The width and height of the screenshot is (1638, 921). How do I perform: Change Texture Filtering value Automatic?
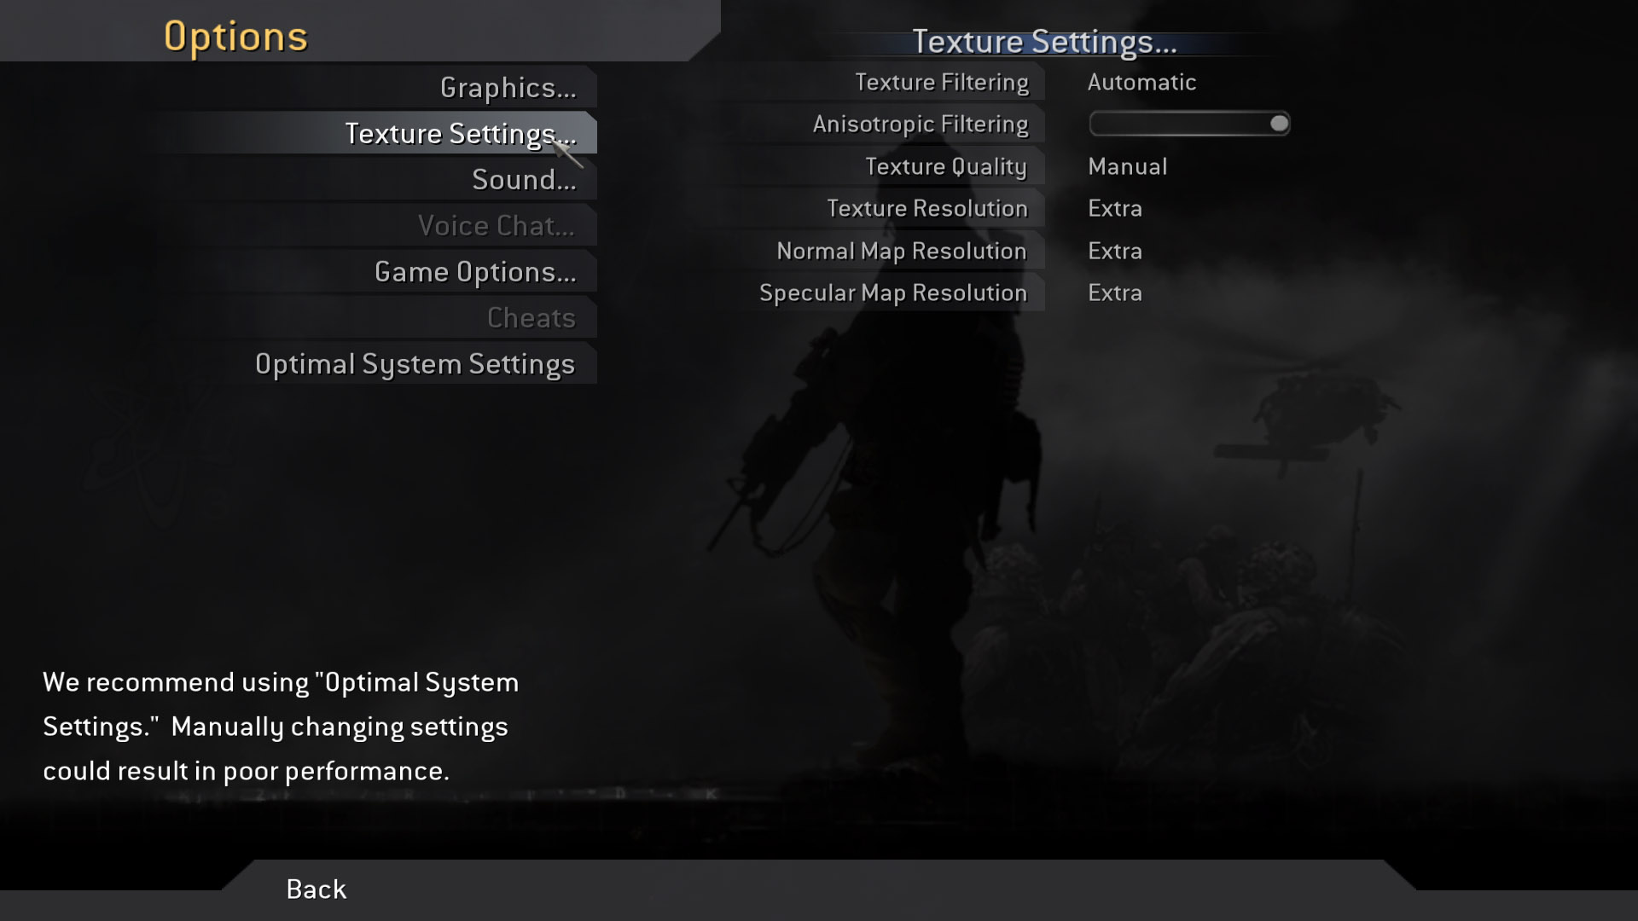click(x=1141, y=83)
